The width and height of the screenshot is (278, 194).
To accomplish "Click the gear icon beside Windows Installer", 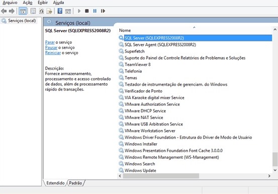I will (121, 144).
